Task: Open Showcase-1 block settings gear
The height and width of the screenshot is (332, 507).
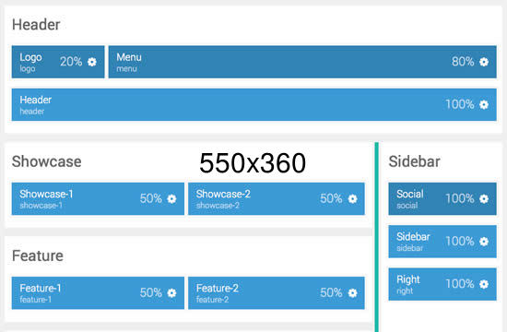Action: tap(171, 198)
